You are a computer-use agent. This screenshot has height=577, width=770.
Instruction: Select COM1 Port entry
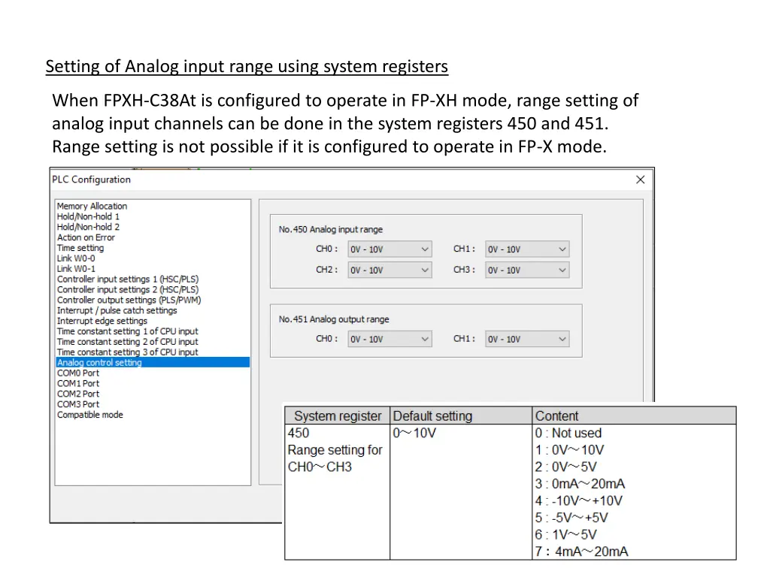pyautogui.click(x=77, y=383)
